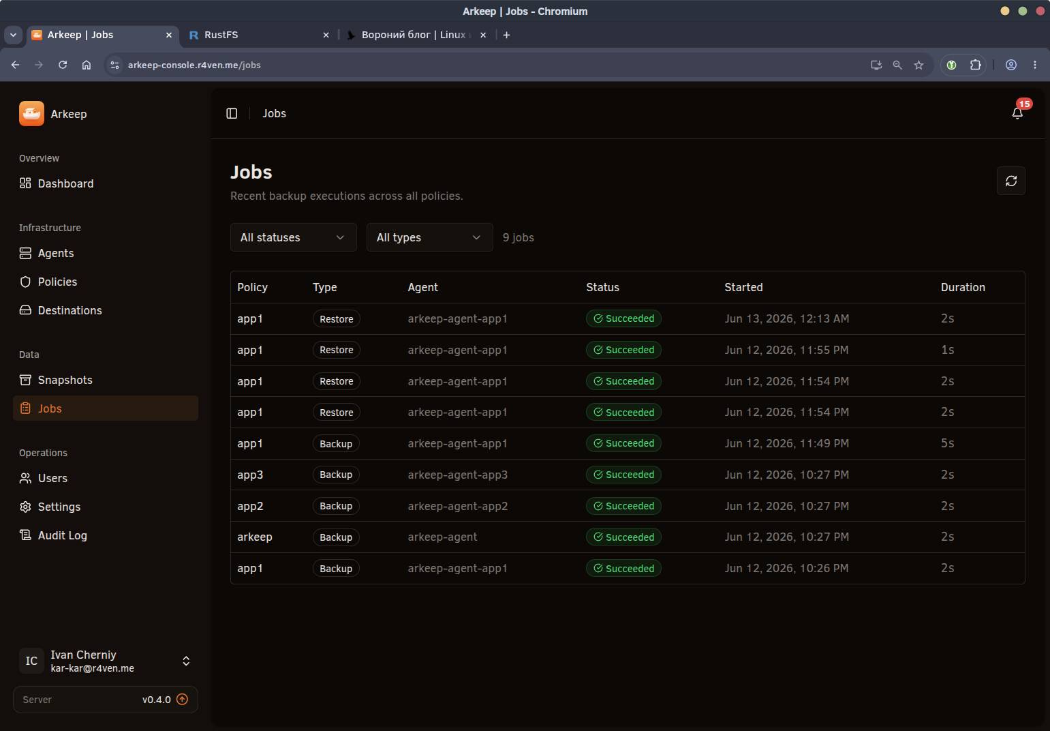Viewport: 1050px width, 731px height.
Task: Click the Jun 12, 2026, 11:55 PM timestamp
Action: 786,350
